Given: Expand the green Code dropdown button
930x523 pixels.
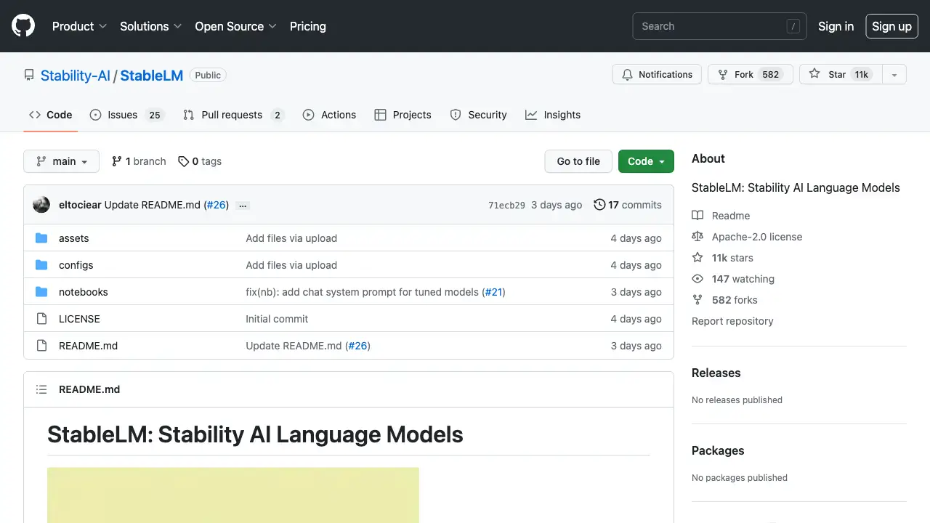Looking at the screenshot, I should coord(646,161).
